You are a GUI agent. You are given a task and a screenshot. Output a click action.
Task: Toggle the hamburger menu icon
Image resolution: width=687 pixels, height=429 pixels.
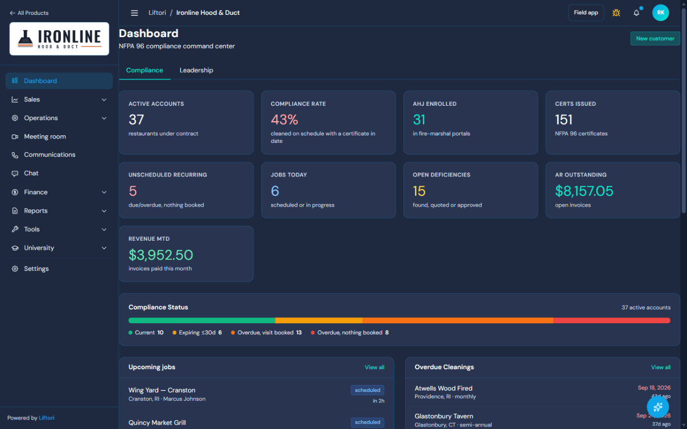coord(135,13)
